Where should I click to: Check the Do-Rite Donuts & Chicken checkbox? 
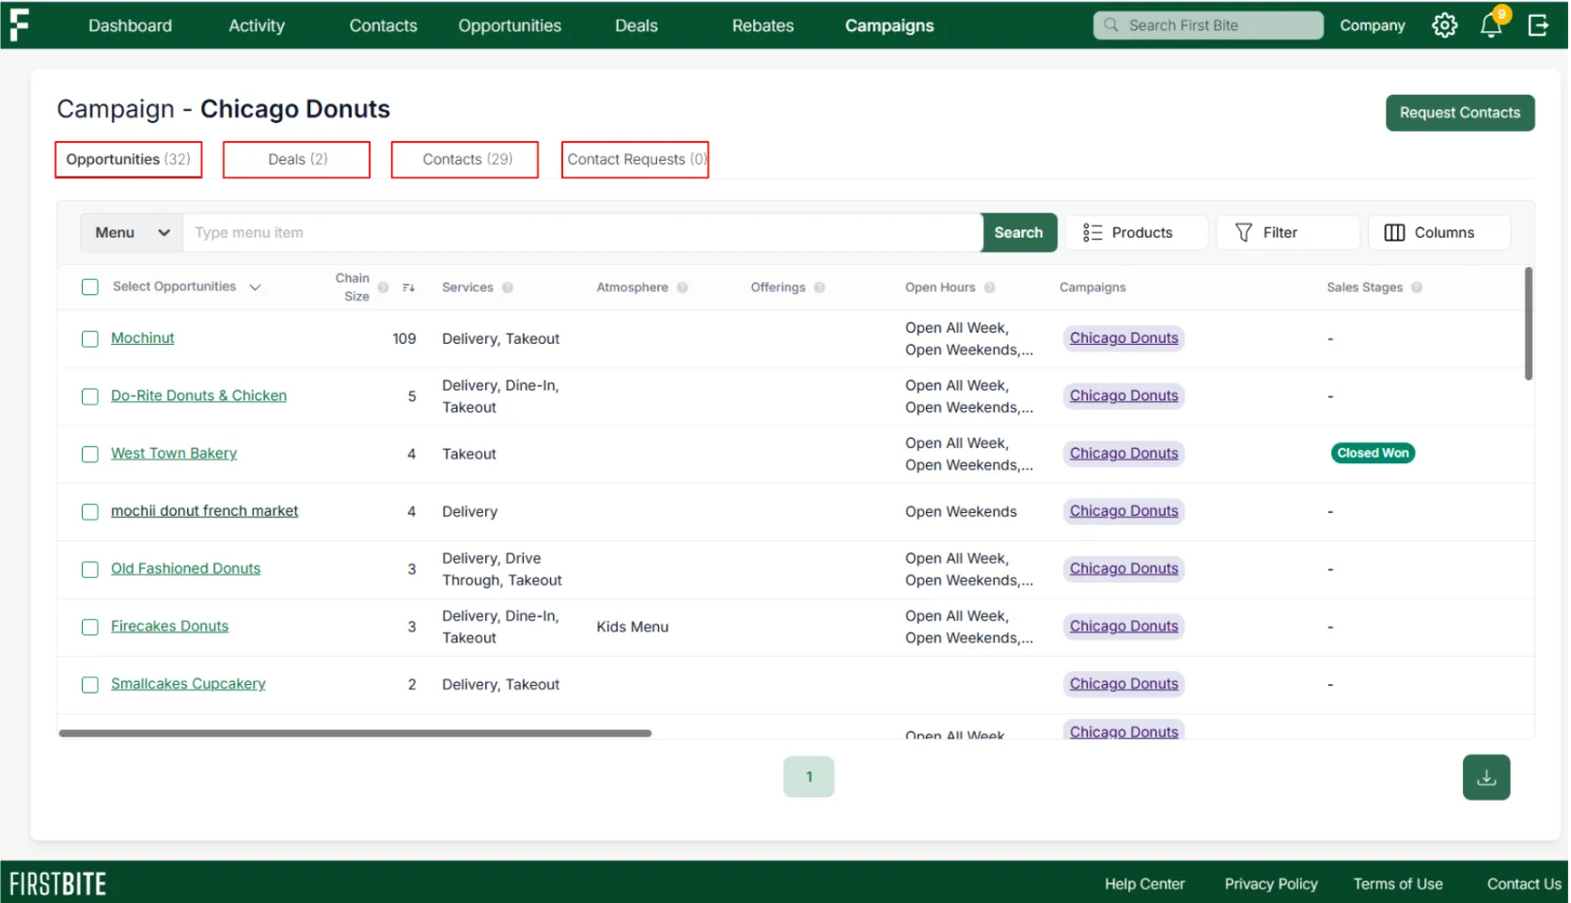click(90, 397)
